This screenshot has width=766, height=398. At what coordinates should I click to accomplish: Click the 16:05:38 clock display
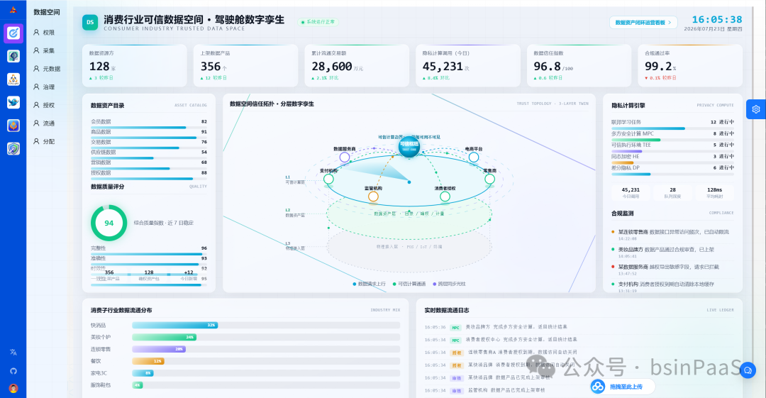(x=716, y=20)
